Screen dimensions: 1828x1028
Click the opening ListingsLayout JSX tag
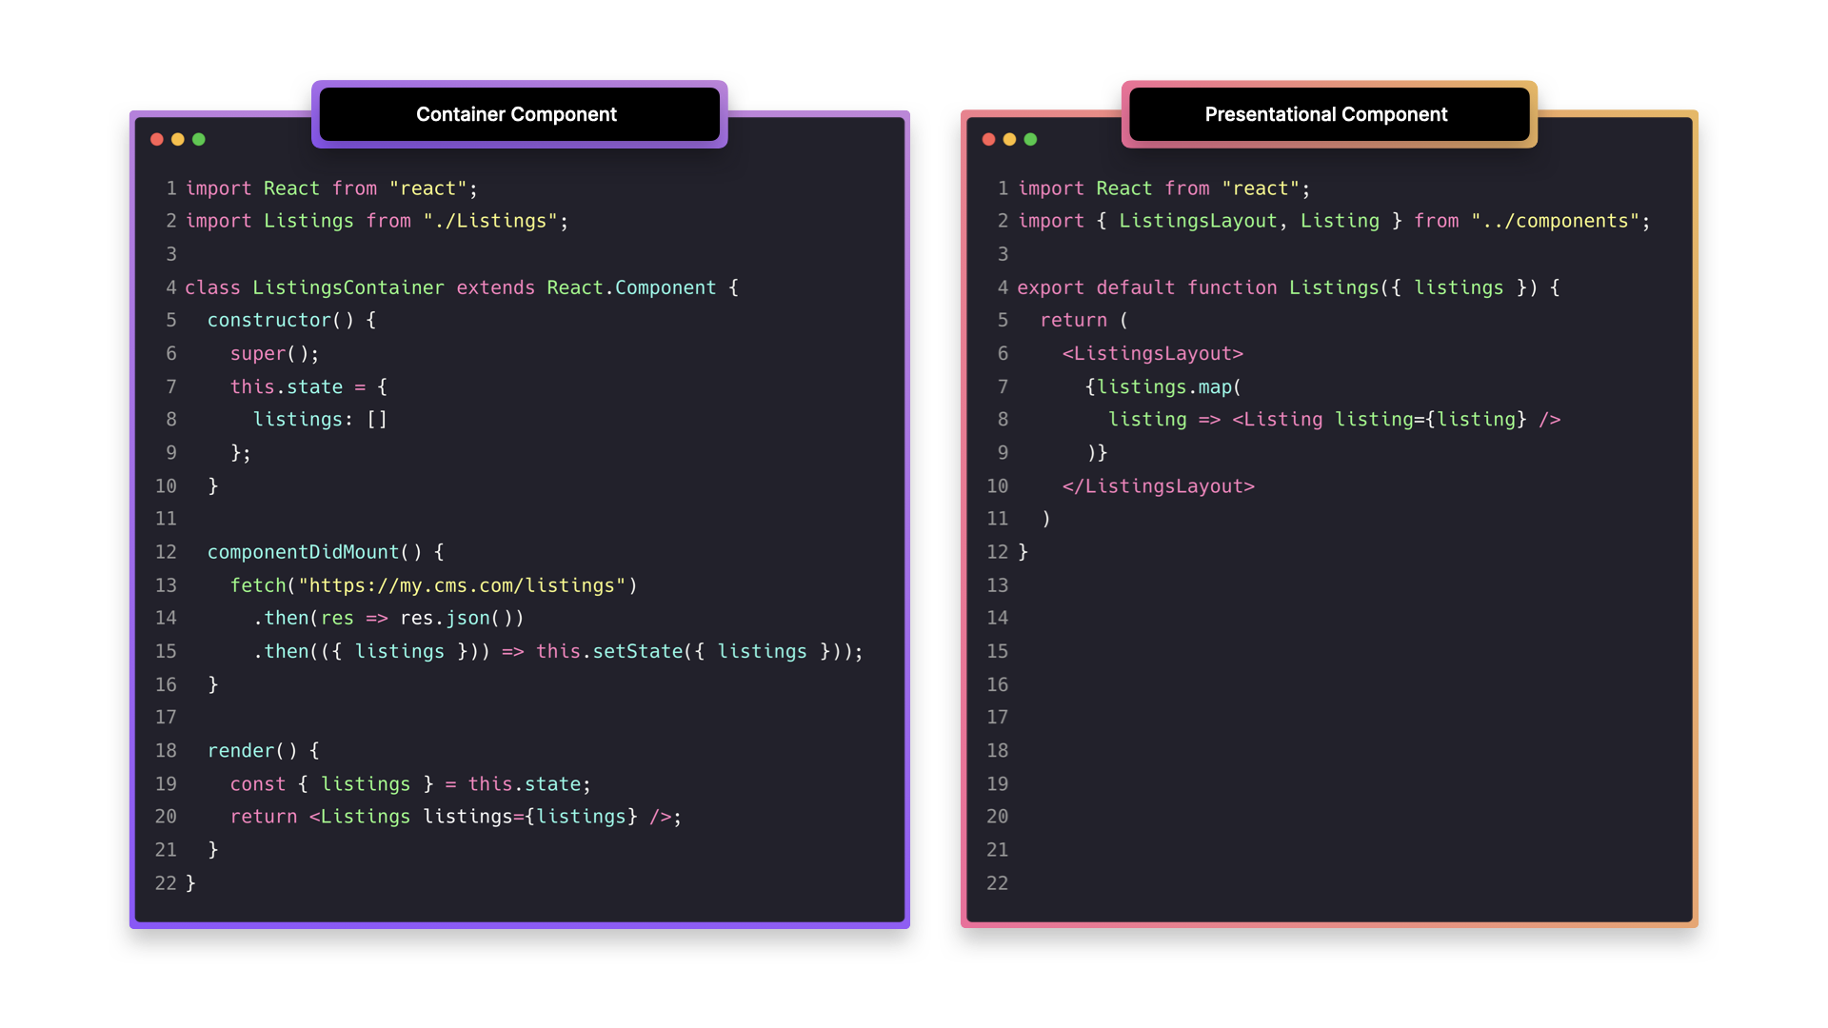point(1152,354)
